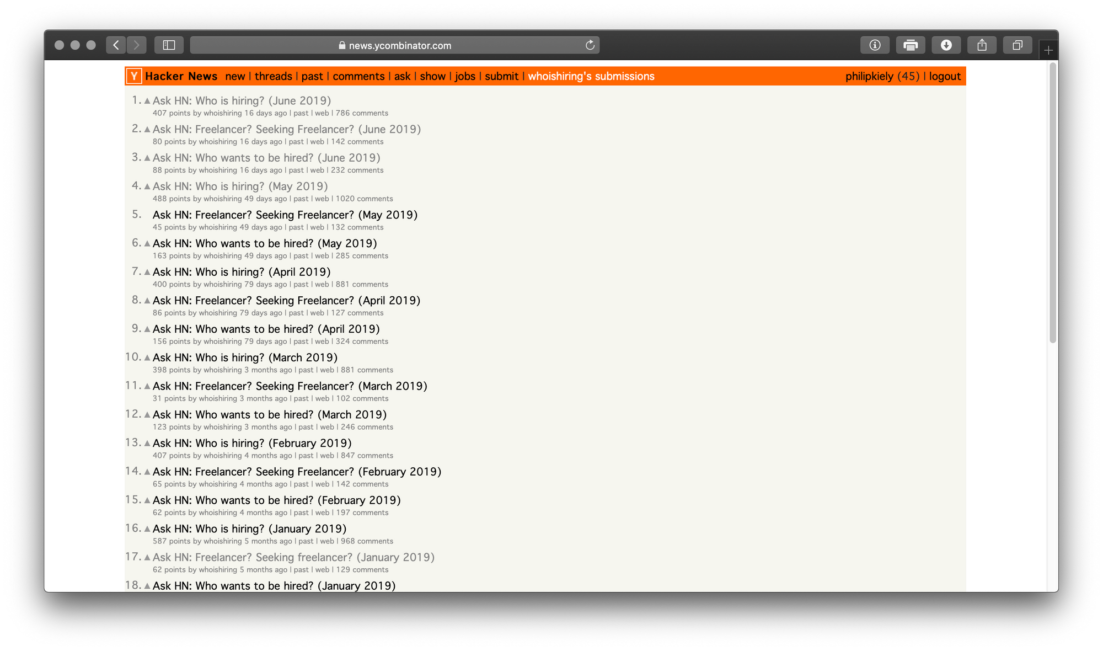
Task: Upvote Who wants to be hired May 2019
Action: (147, 244)
